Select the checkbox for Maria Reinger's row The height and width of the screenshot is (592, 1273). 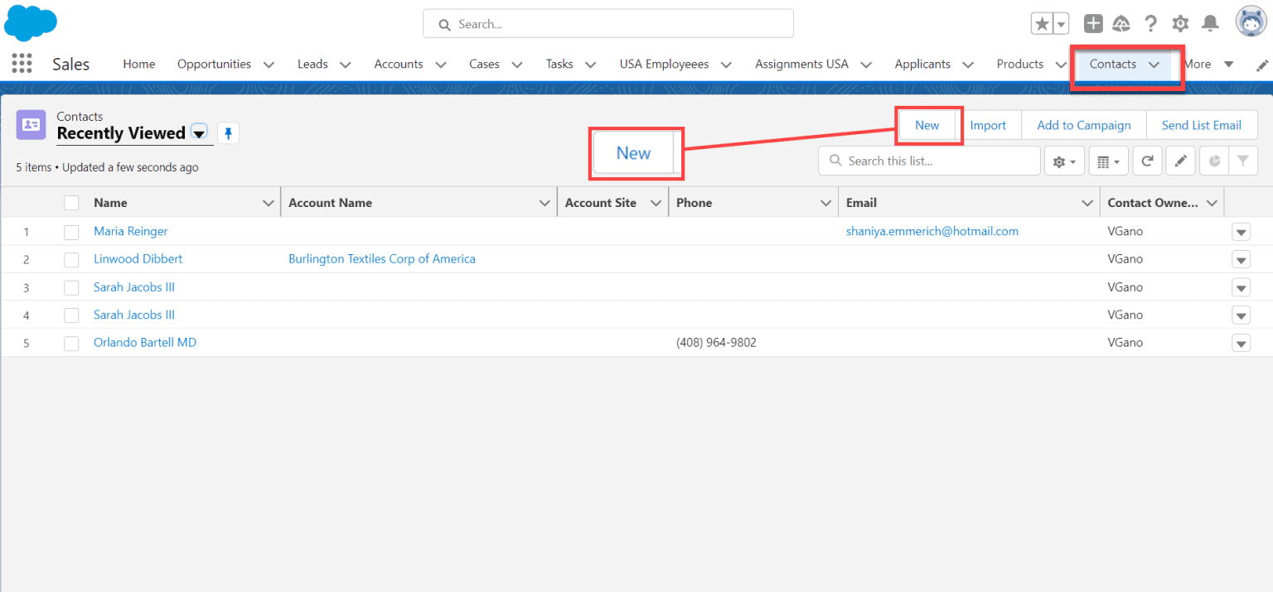71,231
